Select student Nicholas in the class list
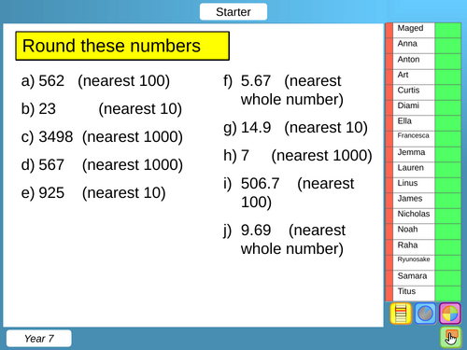 coord(414,217)
